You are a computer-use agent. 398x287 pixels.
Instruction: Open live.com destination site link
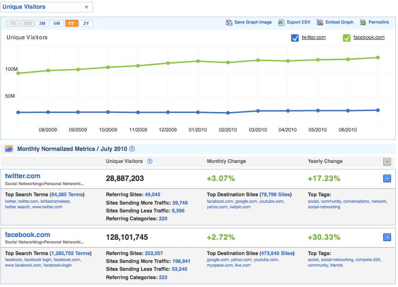(243, 265)
